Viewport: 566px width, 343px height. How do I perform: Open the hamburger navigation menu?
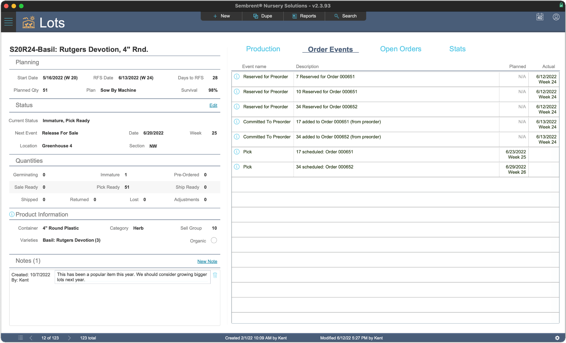9,22
